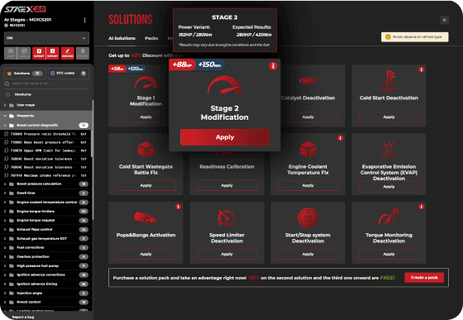Click the red Rename pencil icon

point(68,53)
